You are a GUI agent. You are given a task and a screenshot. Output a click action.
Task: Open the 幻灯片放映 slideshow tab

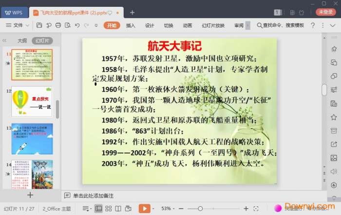[x=213, y=25]
